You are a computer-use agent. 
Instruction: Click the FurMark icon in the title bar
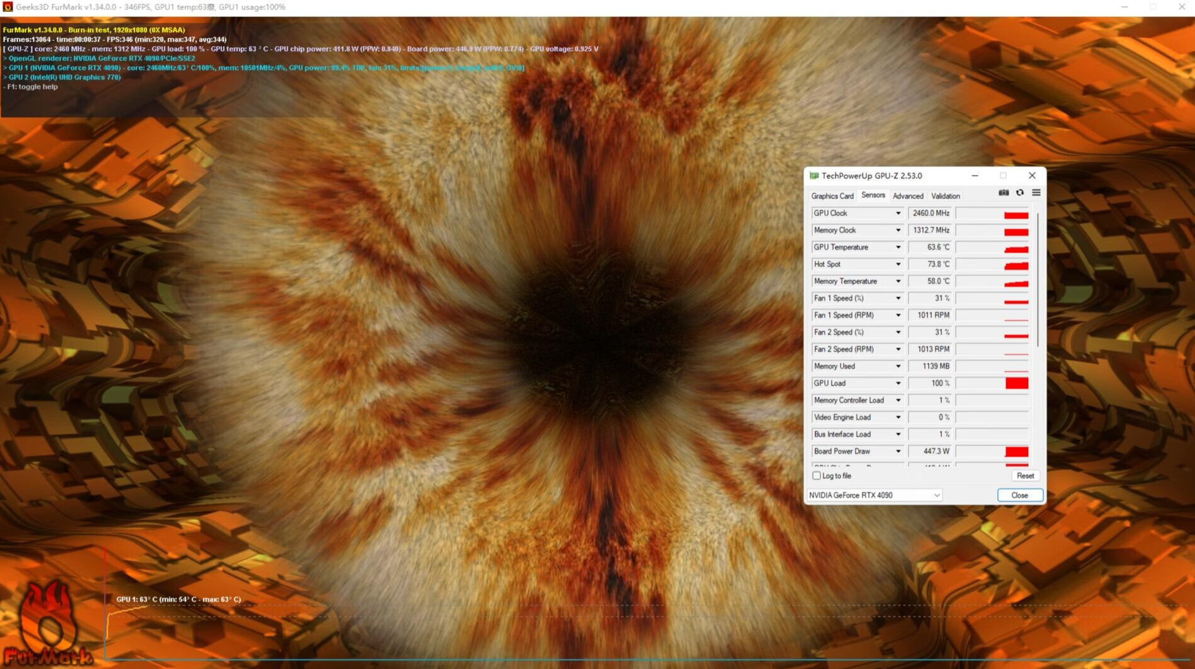(x=8, y=7)
